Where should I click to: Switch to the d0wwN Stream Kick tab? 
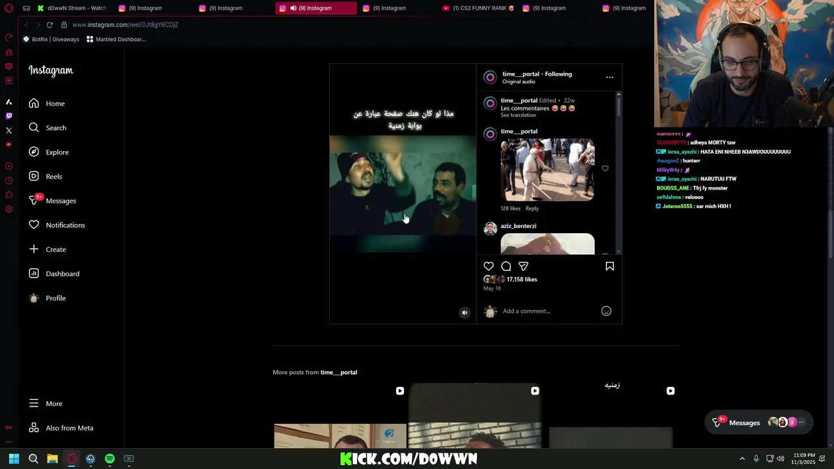coord(72,8)
